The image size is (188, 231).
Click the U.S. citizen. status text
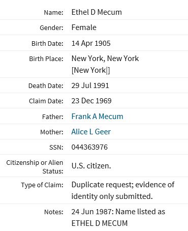pos(91,166)
